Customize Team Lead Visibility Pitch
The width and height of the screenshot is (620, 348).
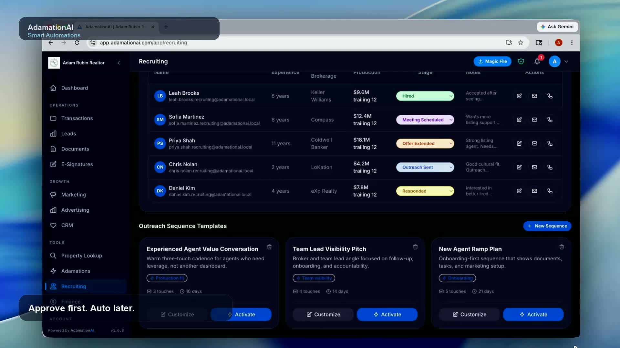(323, 314)
